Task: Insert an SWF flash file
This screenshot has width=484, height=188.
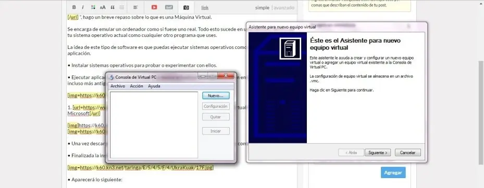Action: point(169,7)
